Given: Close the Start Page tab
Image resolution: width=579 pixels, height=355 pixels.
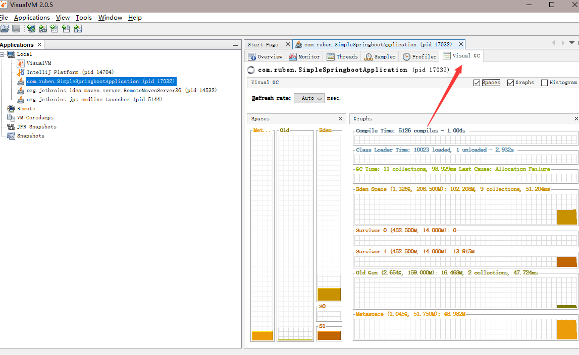Looking at the screenshot, I should [288, 44].
